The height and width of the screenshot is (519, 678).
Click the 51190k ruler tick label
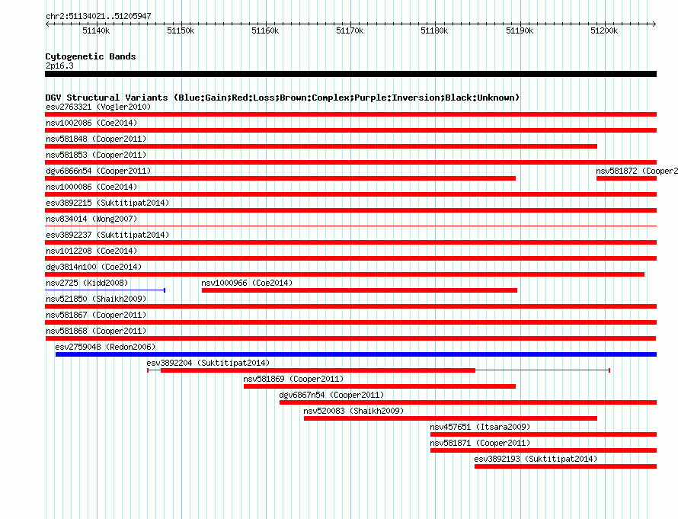(x=520, y=30)
